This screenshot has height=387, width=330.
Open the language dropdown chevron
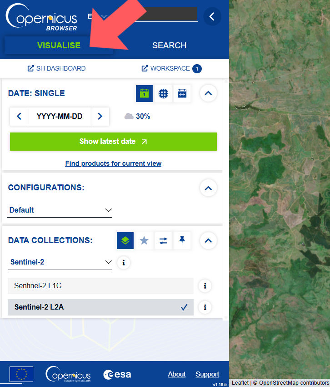pyautogui.click(x=104, y=16)
